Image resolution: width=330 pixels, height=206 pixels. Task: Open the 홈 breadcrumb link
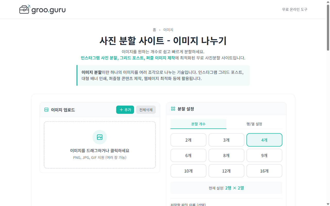coord(154,30)
